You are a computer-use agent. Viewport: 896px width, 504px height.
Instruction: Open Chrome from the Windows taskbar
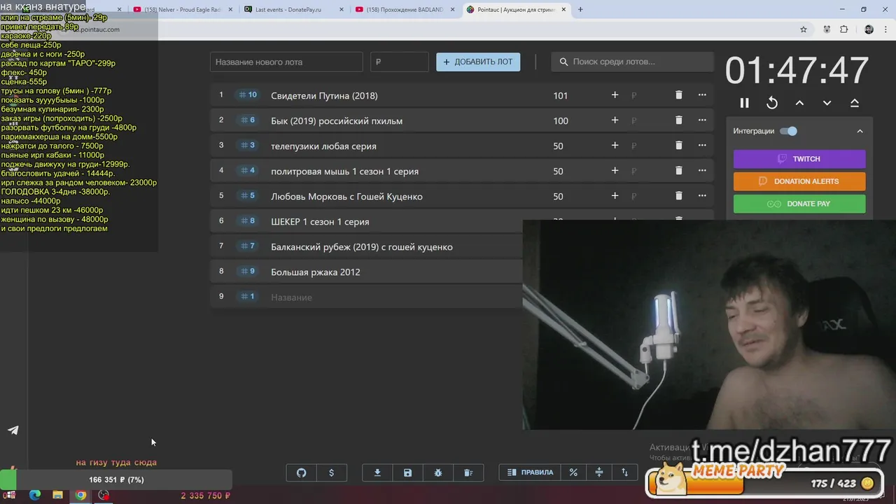80,496
